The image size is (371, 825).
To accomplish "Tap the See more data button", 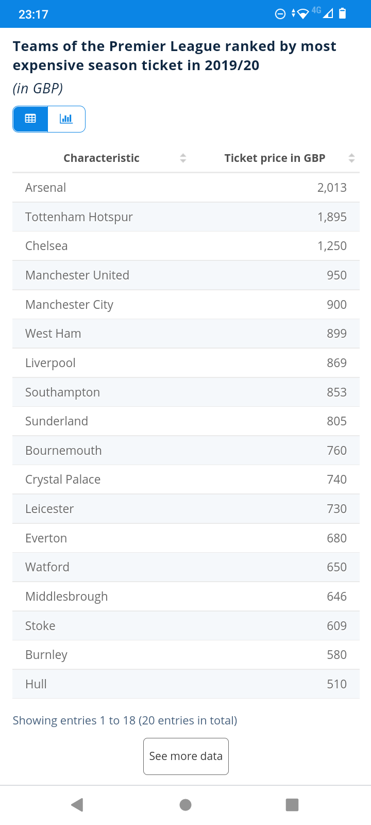I will coord(185,756).
